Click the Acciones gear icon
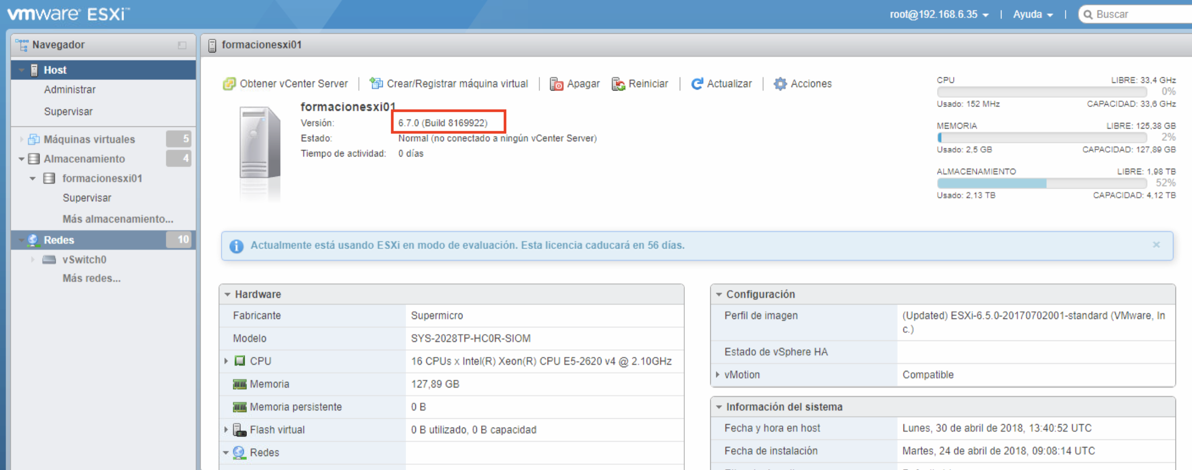 point(780,83)
